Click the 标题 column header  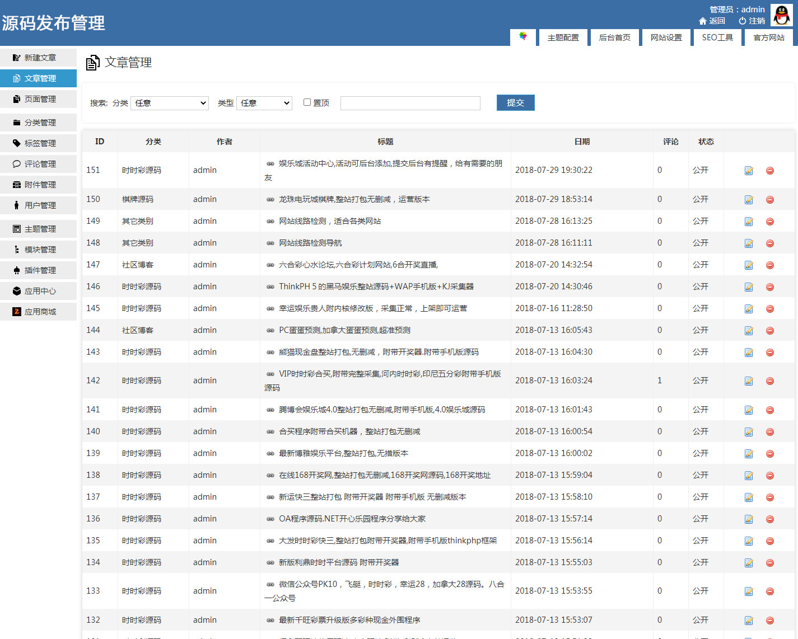[x=385, y=142]
